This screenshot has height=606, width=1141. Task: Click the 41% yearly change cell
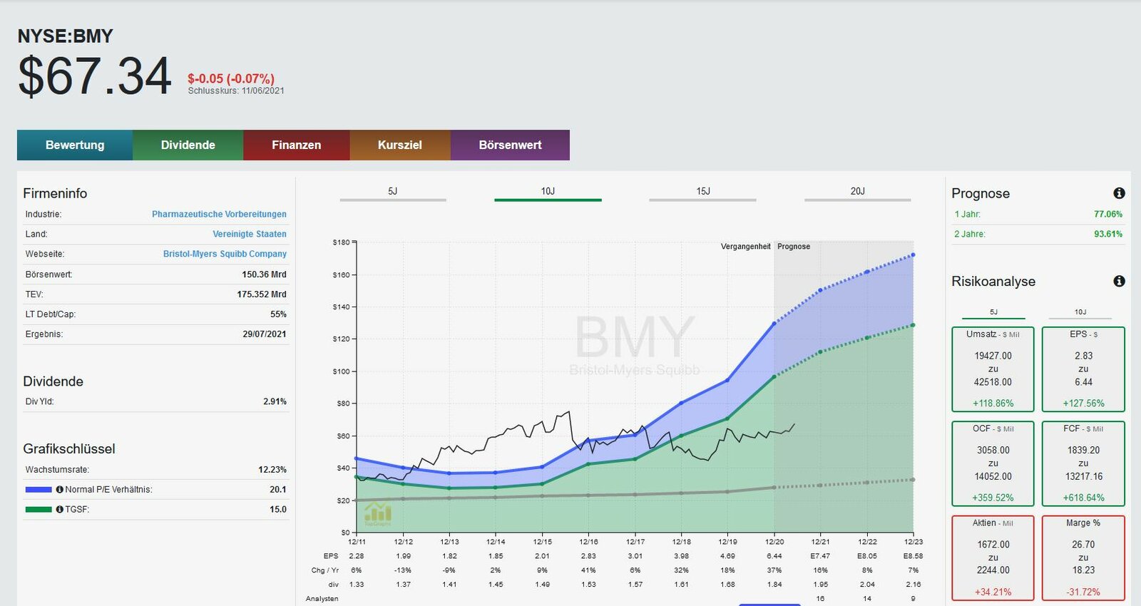tap(588, 570)
